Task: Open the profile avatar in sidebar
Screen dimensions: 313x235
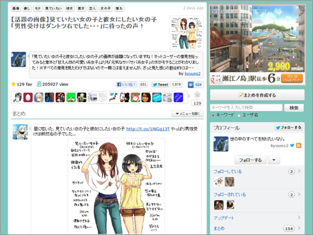Action: [221, 144]
